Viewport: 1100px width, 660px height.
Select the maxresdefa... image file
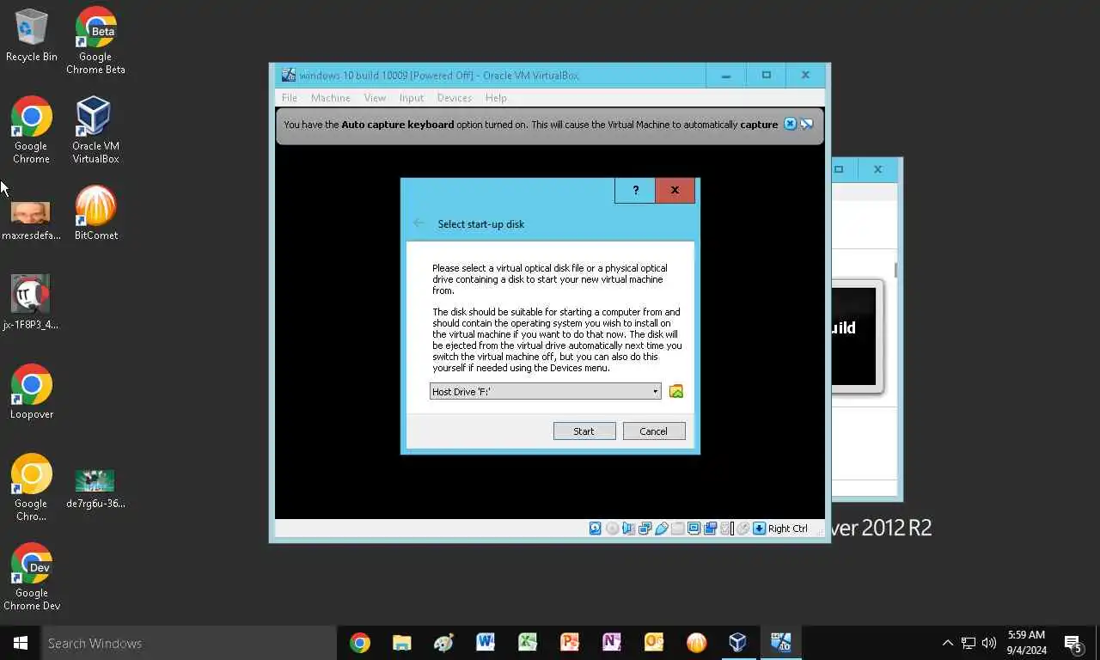(31, 219)
